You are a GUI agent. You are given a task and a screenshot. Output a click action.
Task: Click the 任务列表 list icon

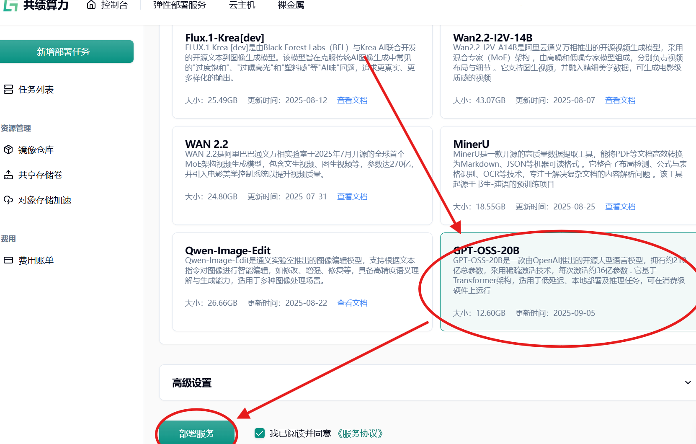click(8, 89)
